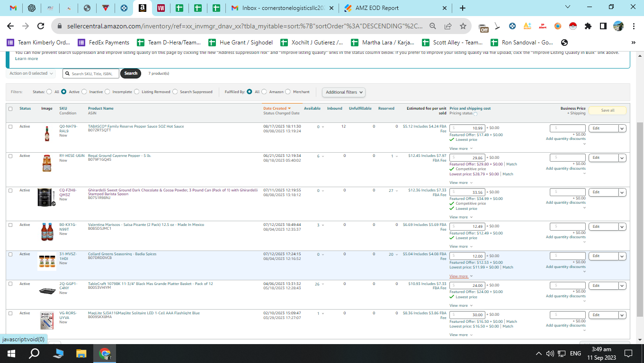Sort by the Date Created column header
The width and height of the screenshot is (644, 363).
pos(277,108)
